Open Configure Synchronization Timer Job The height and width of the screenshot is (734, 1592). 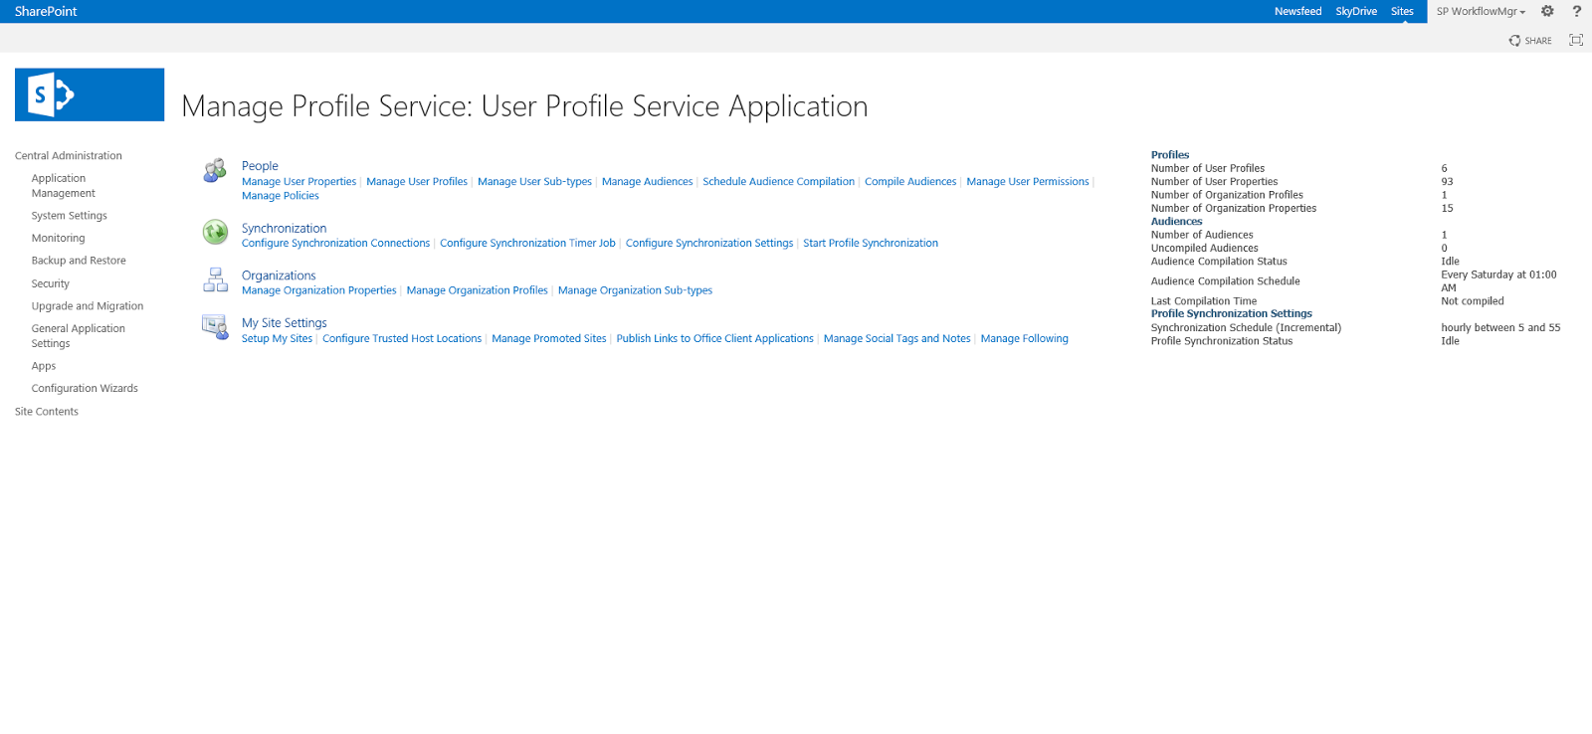pos(527,244)
